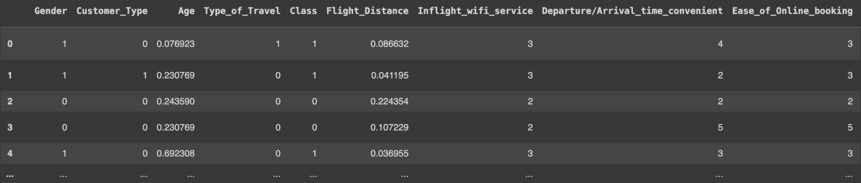Select the Flight_Distance column header
This screenshot has height=183, width=861.
click(x=367, y=11)
